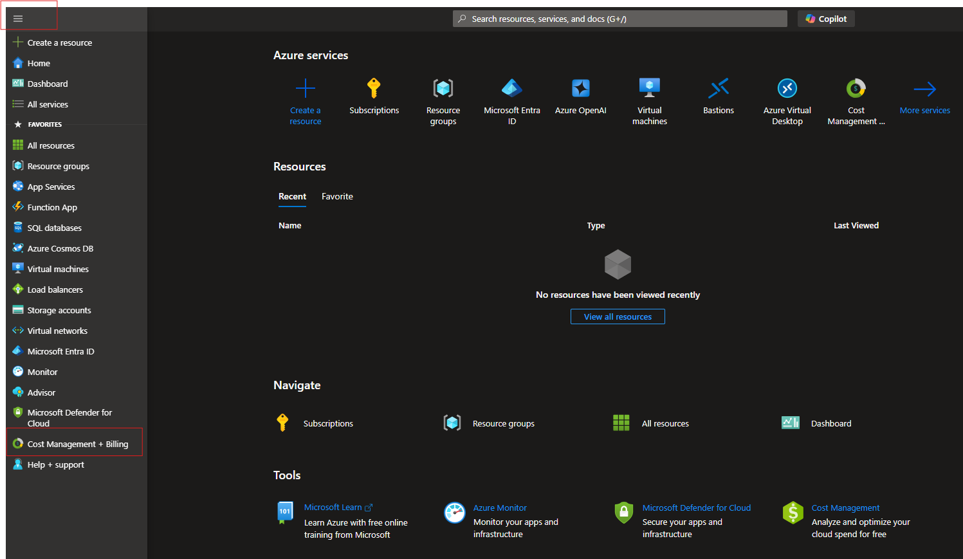Open Load balancers in the sidebar
The height and width of the screenshot is (559, 963).
point(48,289)
